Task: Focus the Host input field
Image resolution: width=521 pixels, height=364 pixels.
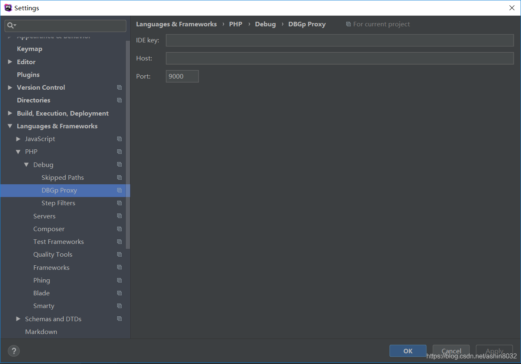Action: click(x=340, y=58)
